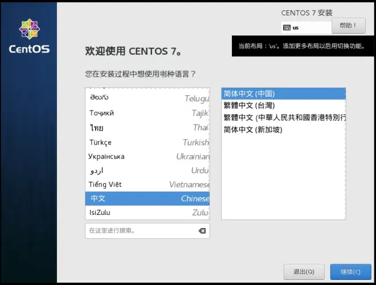Click the 继续(C) continue button

(x=350, y=272)
